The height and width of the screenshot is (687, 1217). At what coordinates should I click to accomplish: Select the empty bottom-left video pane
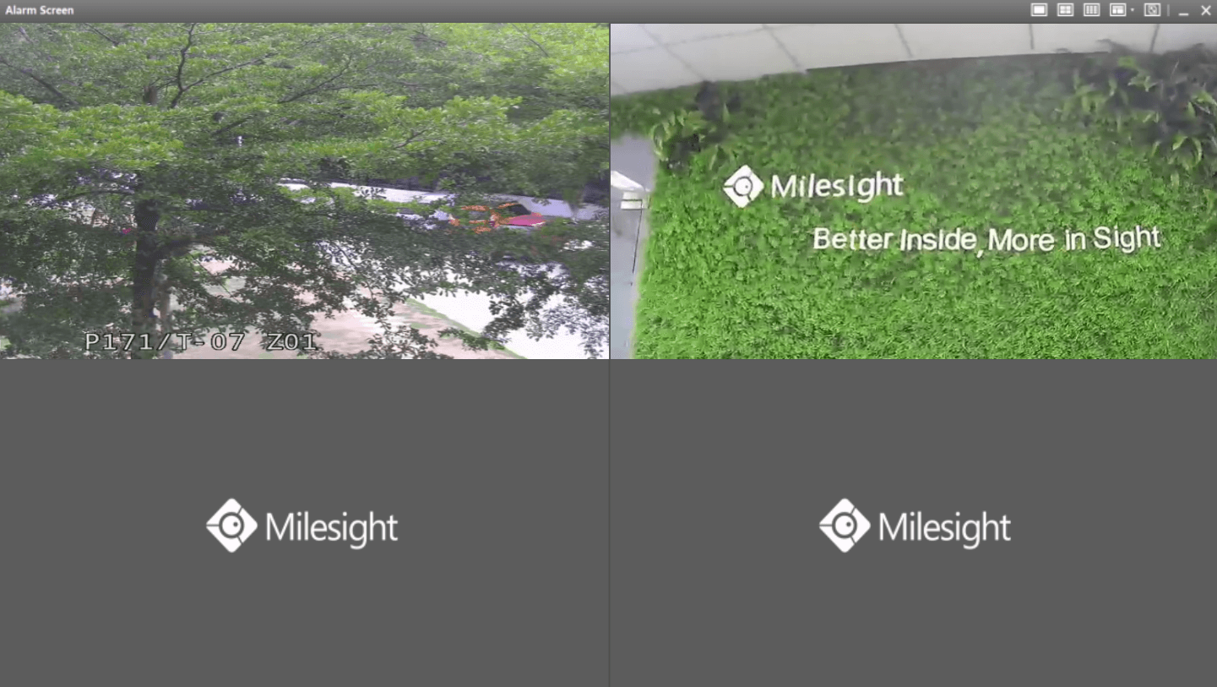304,523
